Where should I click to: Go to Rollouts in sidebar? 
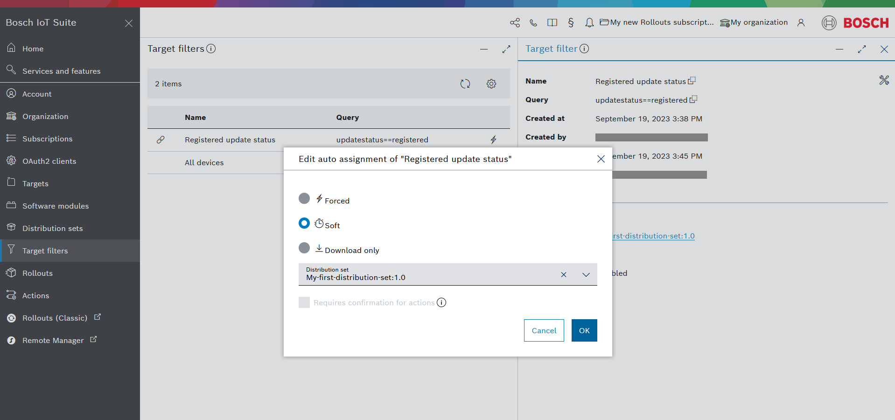point(37,273)
